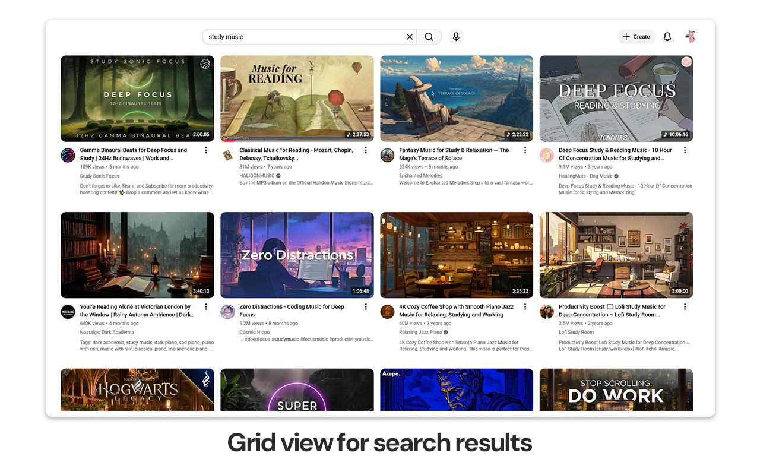Click 'Welcome to Enchanted Melodies' description
Viewport: 760px width, 475px height.
click(x=465, y=183)
